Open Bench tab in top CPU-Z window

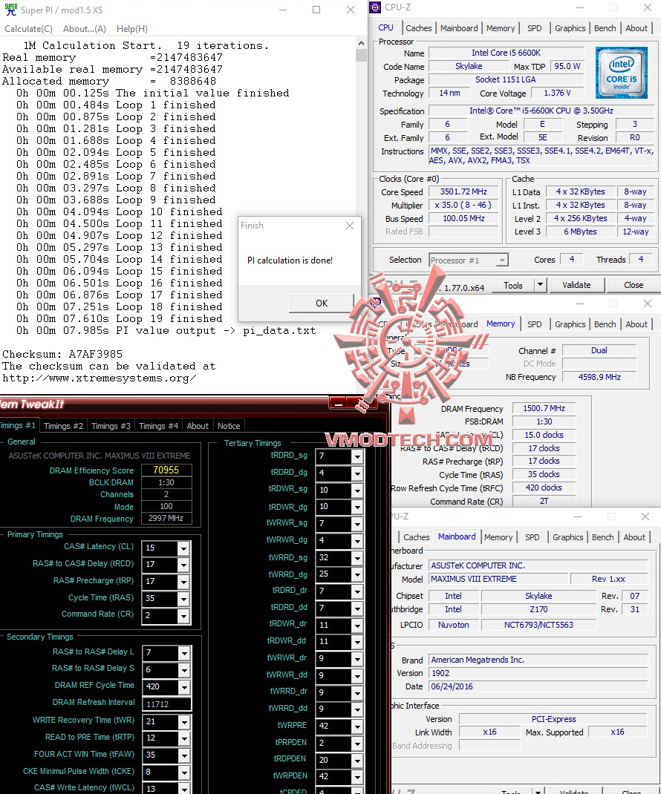605,28
